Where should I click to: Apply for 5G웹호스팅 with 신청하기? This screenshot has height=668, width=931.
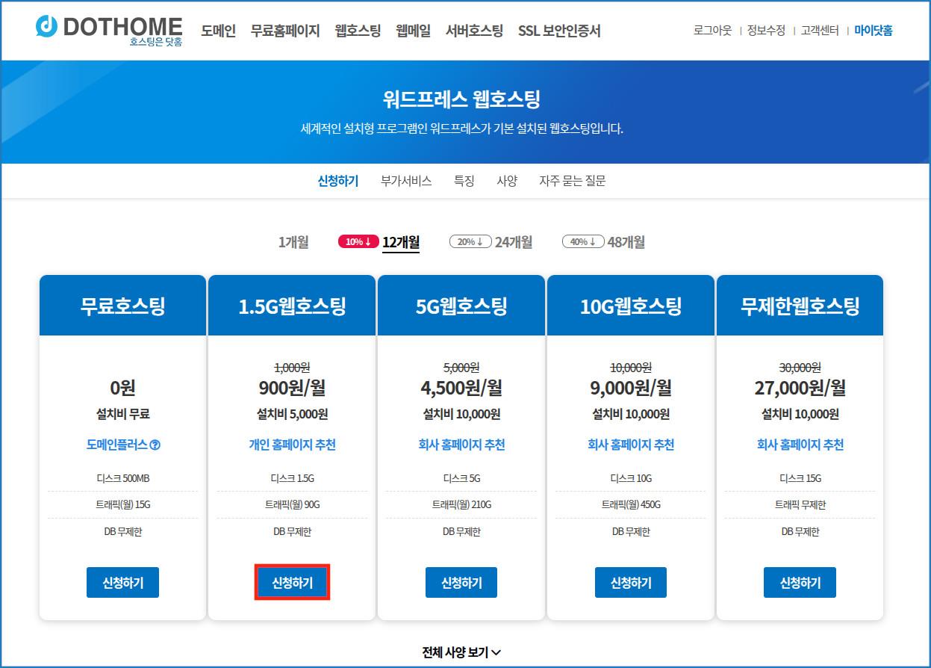[x=461, y=583]
